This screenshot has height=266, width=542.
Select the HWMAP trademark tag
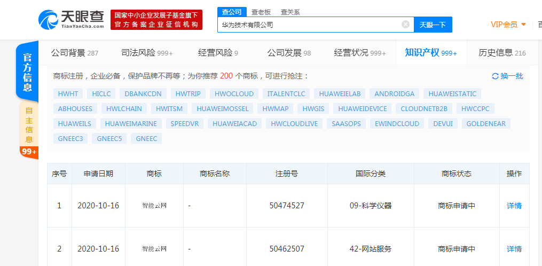click(x=276, y=108)
